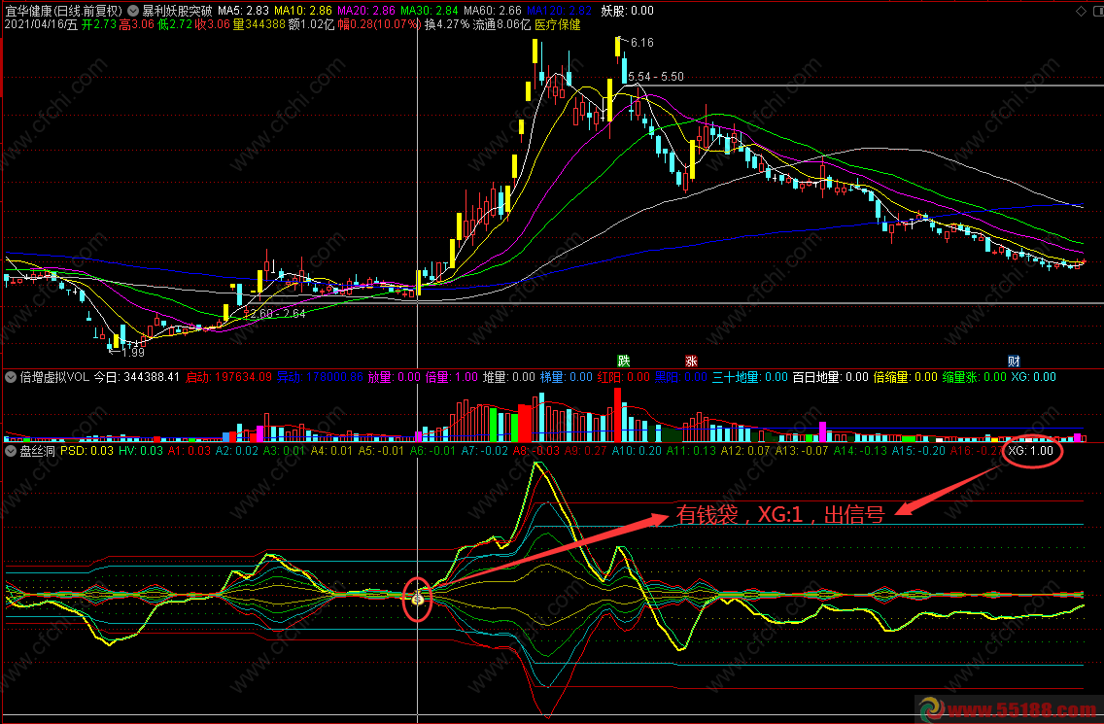
Task: Click the money bag signal icon in 盘丝洞
Action: [418, 599]
